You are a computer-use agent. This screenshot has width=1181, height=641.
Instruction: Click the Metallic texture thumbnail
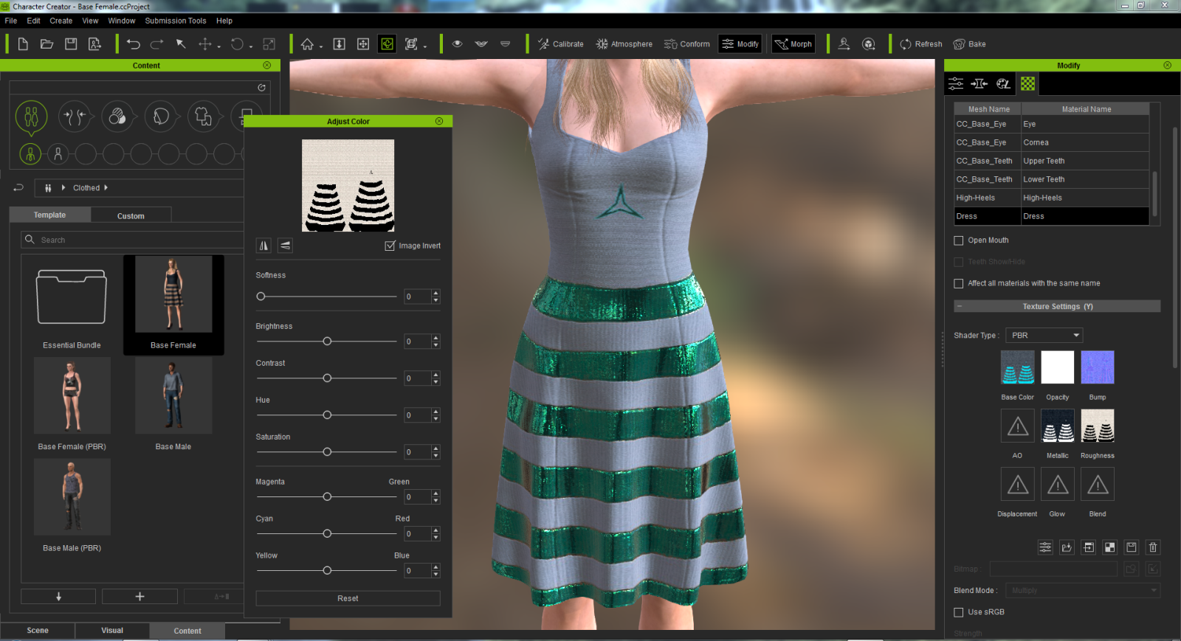pos(1058,426)
